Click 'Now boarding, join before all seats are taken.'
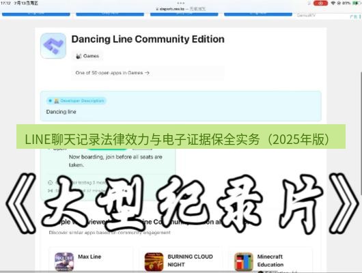This screenshot has height=273, width=362. [x=115, y=161]
